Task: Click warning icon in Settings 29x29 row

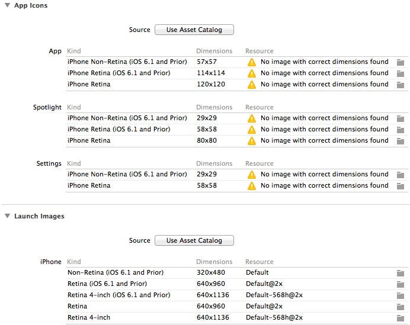Action: pos(252,175)
